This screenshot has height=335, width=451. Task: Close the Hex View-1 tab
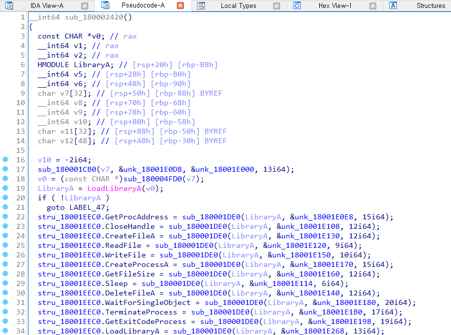pos(373,6)
